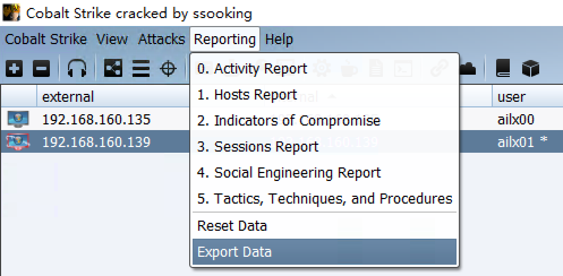
Task: Click the Disconnect minus icon
Action: [x=41, y=69]
